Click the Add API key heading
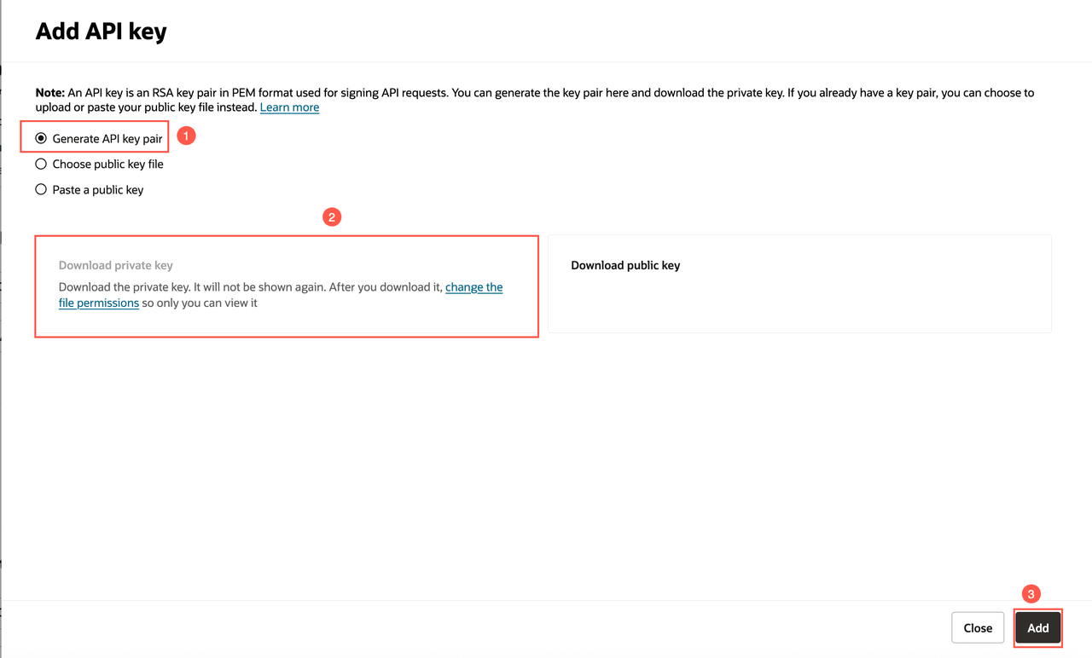This screenshot has height=658, width=1092. pyautogui.click(x=101, y=32)
